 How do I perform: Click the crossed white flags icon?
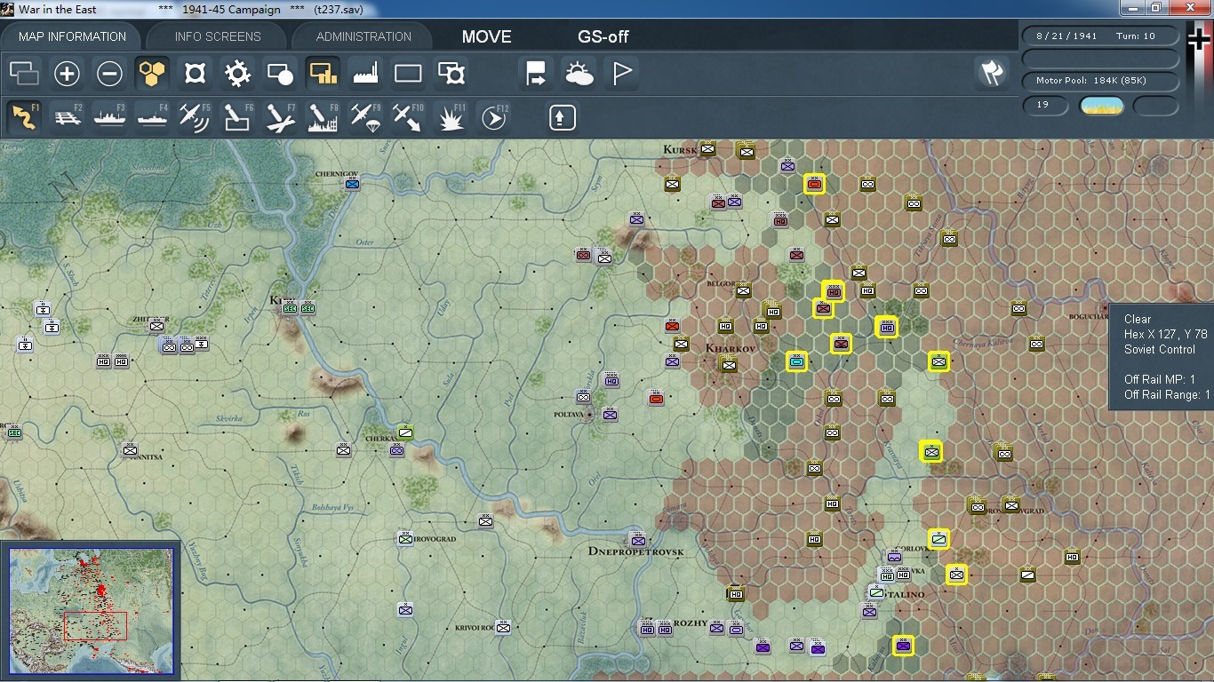coord(992,73)
